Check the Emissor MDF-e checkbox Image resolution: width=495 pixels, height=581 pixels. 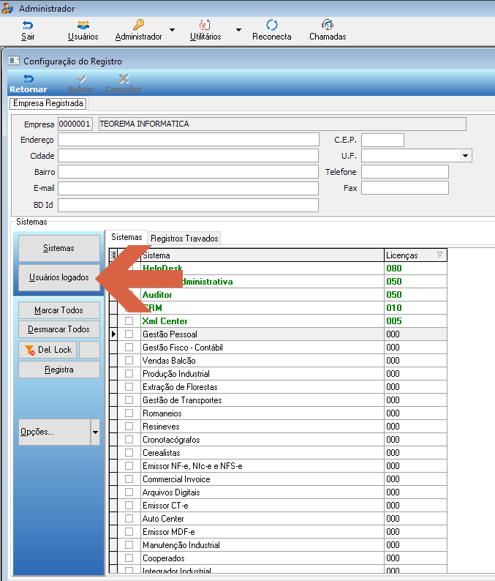pos(129,532)
